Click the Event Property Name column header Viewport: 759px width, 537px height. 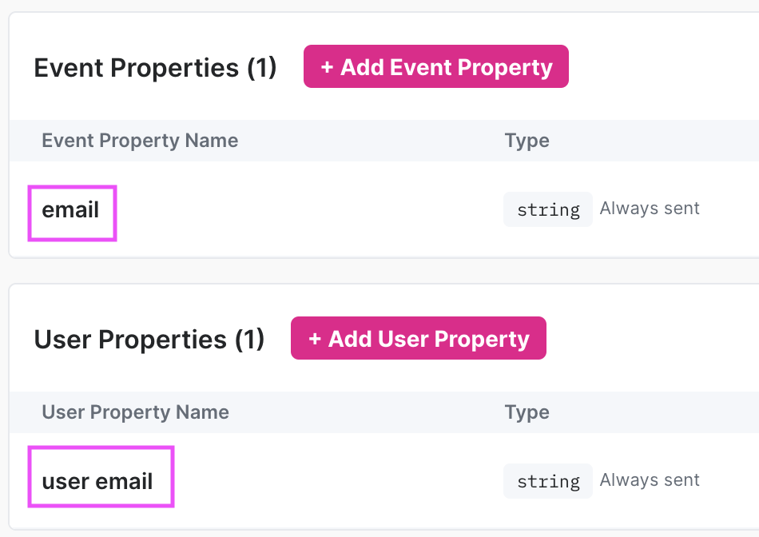[140, 140]
